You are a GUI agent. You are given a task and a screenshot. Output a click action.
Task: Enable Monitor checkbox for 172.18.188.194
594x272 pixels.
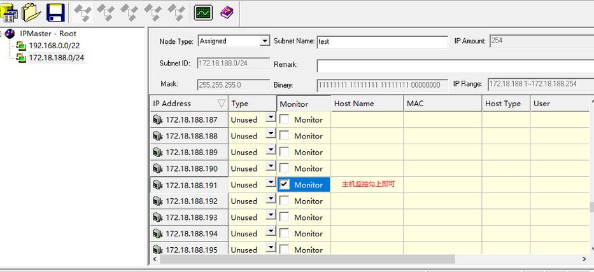pyautogui.click(x=284, y=233)
